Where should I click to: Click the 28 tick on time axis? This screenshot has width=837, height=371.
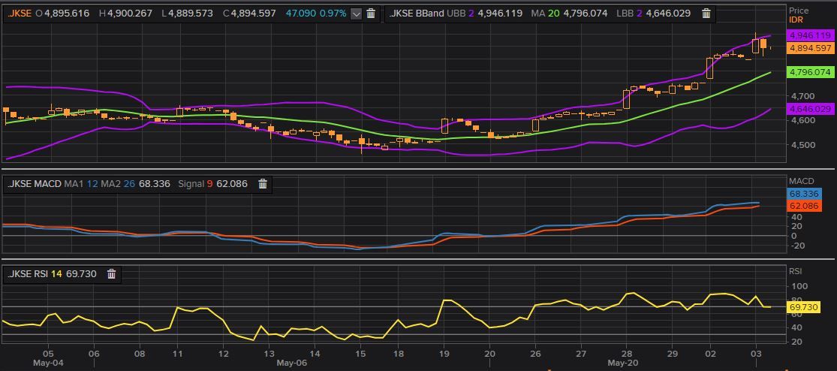[627, 353]
